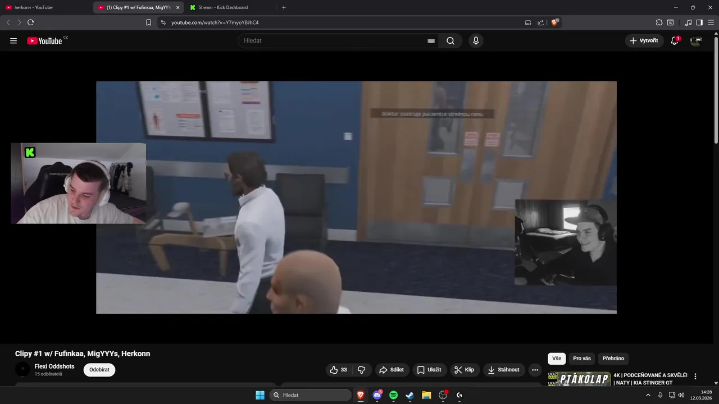719x404 pixels.
Task: Open 4K Podceňované a skvělé video title
Action: click(650, 379)
